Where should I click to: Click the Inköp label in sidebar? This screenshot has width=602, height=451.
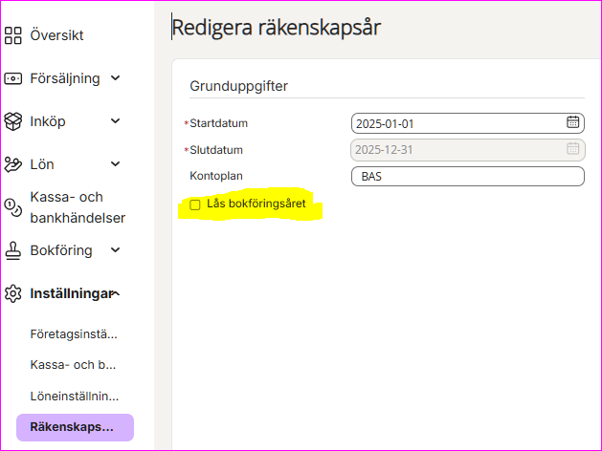48,121
